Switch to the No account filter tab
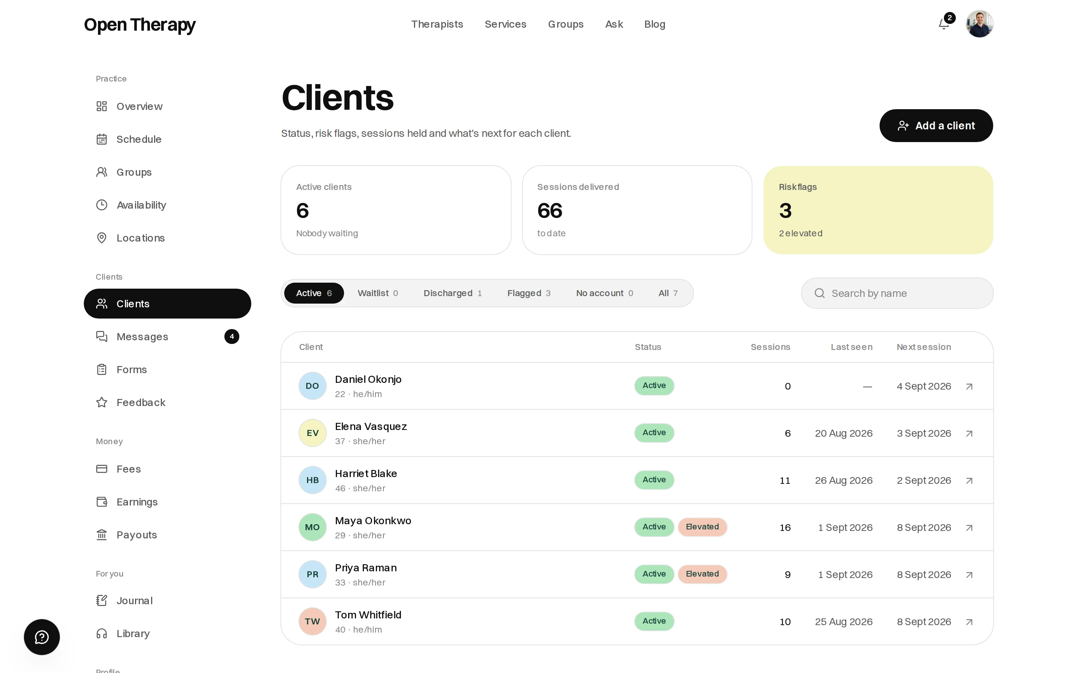 [x=604, y=294]
